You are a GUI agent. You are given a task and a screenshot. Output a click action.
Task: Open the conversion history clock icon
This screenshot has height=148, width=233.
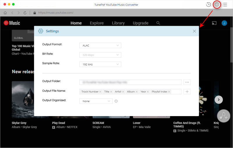click(209, 5)
